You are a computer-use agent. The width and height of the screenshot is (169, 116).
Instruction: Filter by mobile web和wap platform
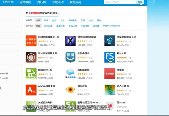pos(111,26)
